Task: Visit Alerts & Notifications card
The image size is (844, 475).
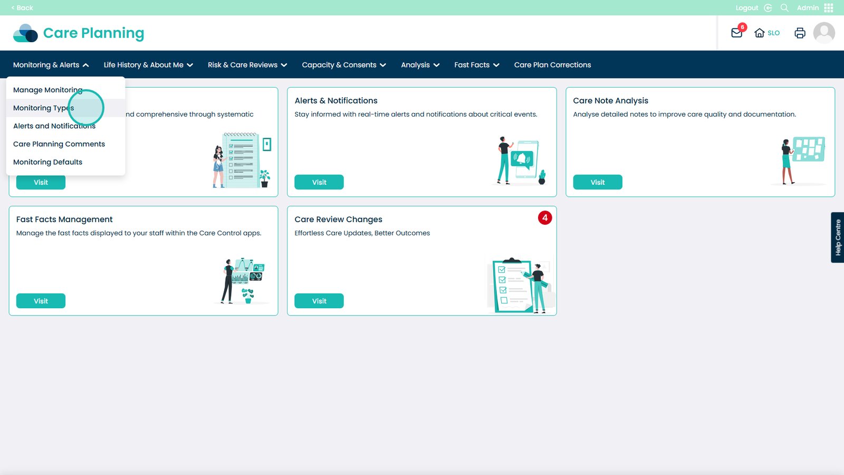Action: tap(319, 182)
